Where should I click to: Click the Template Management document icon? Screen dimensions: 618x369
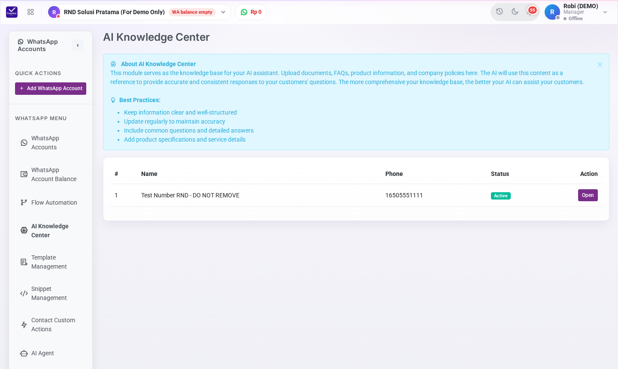[24, 262]
